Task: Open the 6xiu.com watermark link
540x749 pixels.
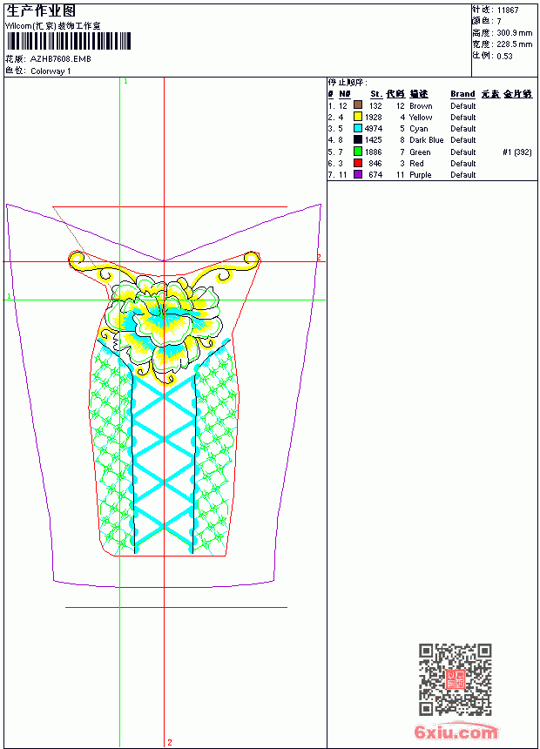Action: coord(456,732)
